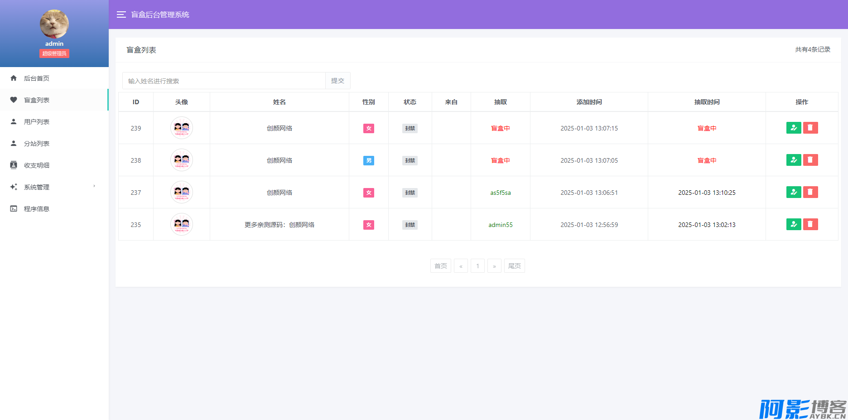Screen dimensions: 848x420
Task: Click the 超级管理员 role badge
Action: pyautogui.click(x=54, y=53)
